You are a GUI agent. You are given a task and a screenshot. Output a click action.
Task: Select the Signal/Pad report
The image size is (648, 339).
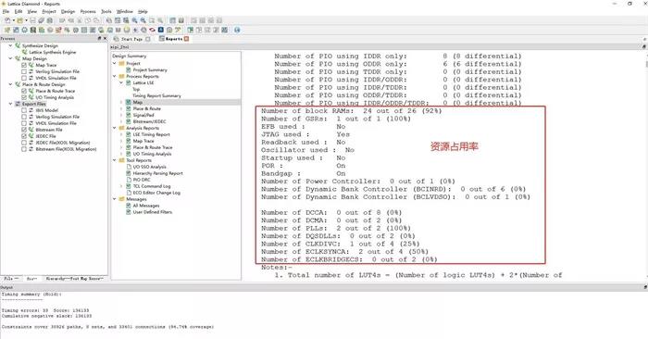143,115
